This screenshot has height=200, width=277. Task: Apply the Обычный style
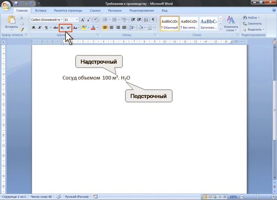pos(169,24)
